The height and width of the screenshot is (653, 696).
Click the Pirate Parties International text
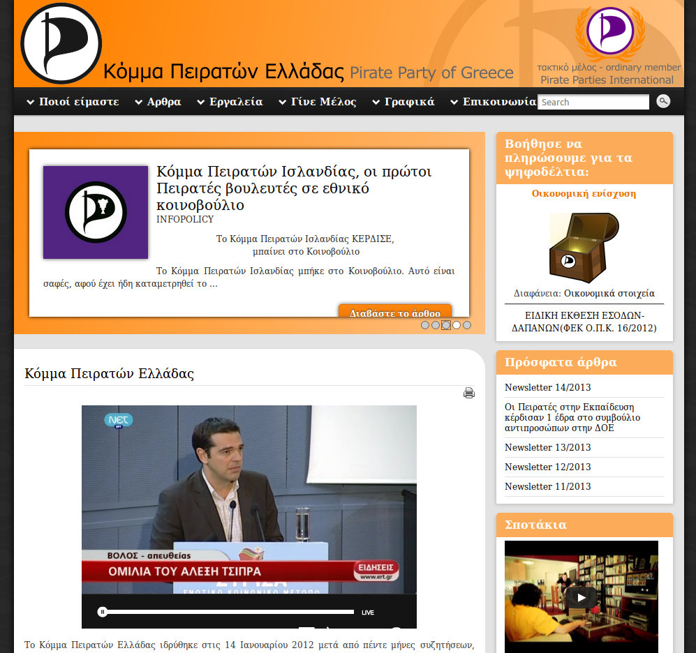click(607, 80)
